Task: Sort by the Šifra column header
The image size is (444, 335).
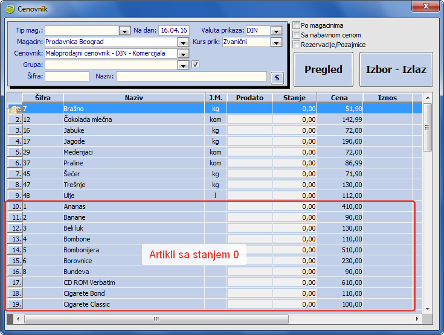Action: pos(43,98)
